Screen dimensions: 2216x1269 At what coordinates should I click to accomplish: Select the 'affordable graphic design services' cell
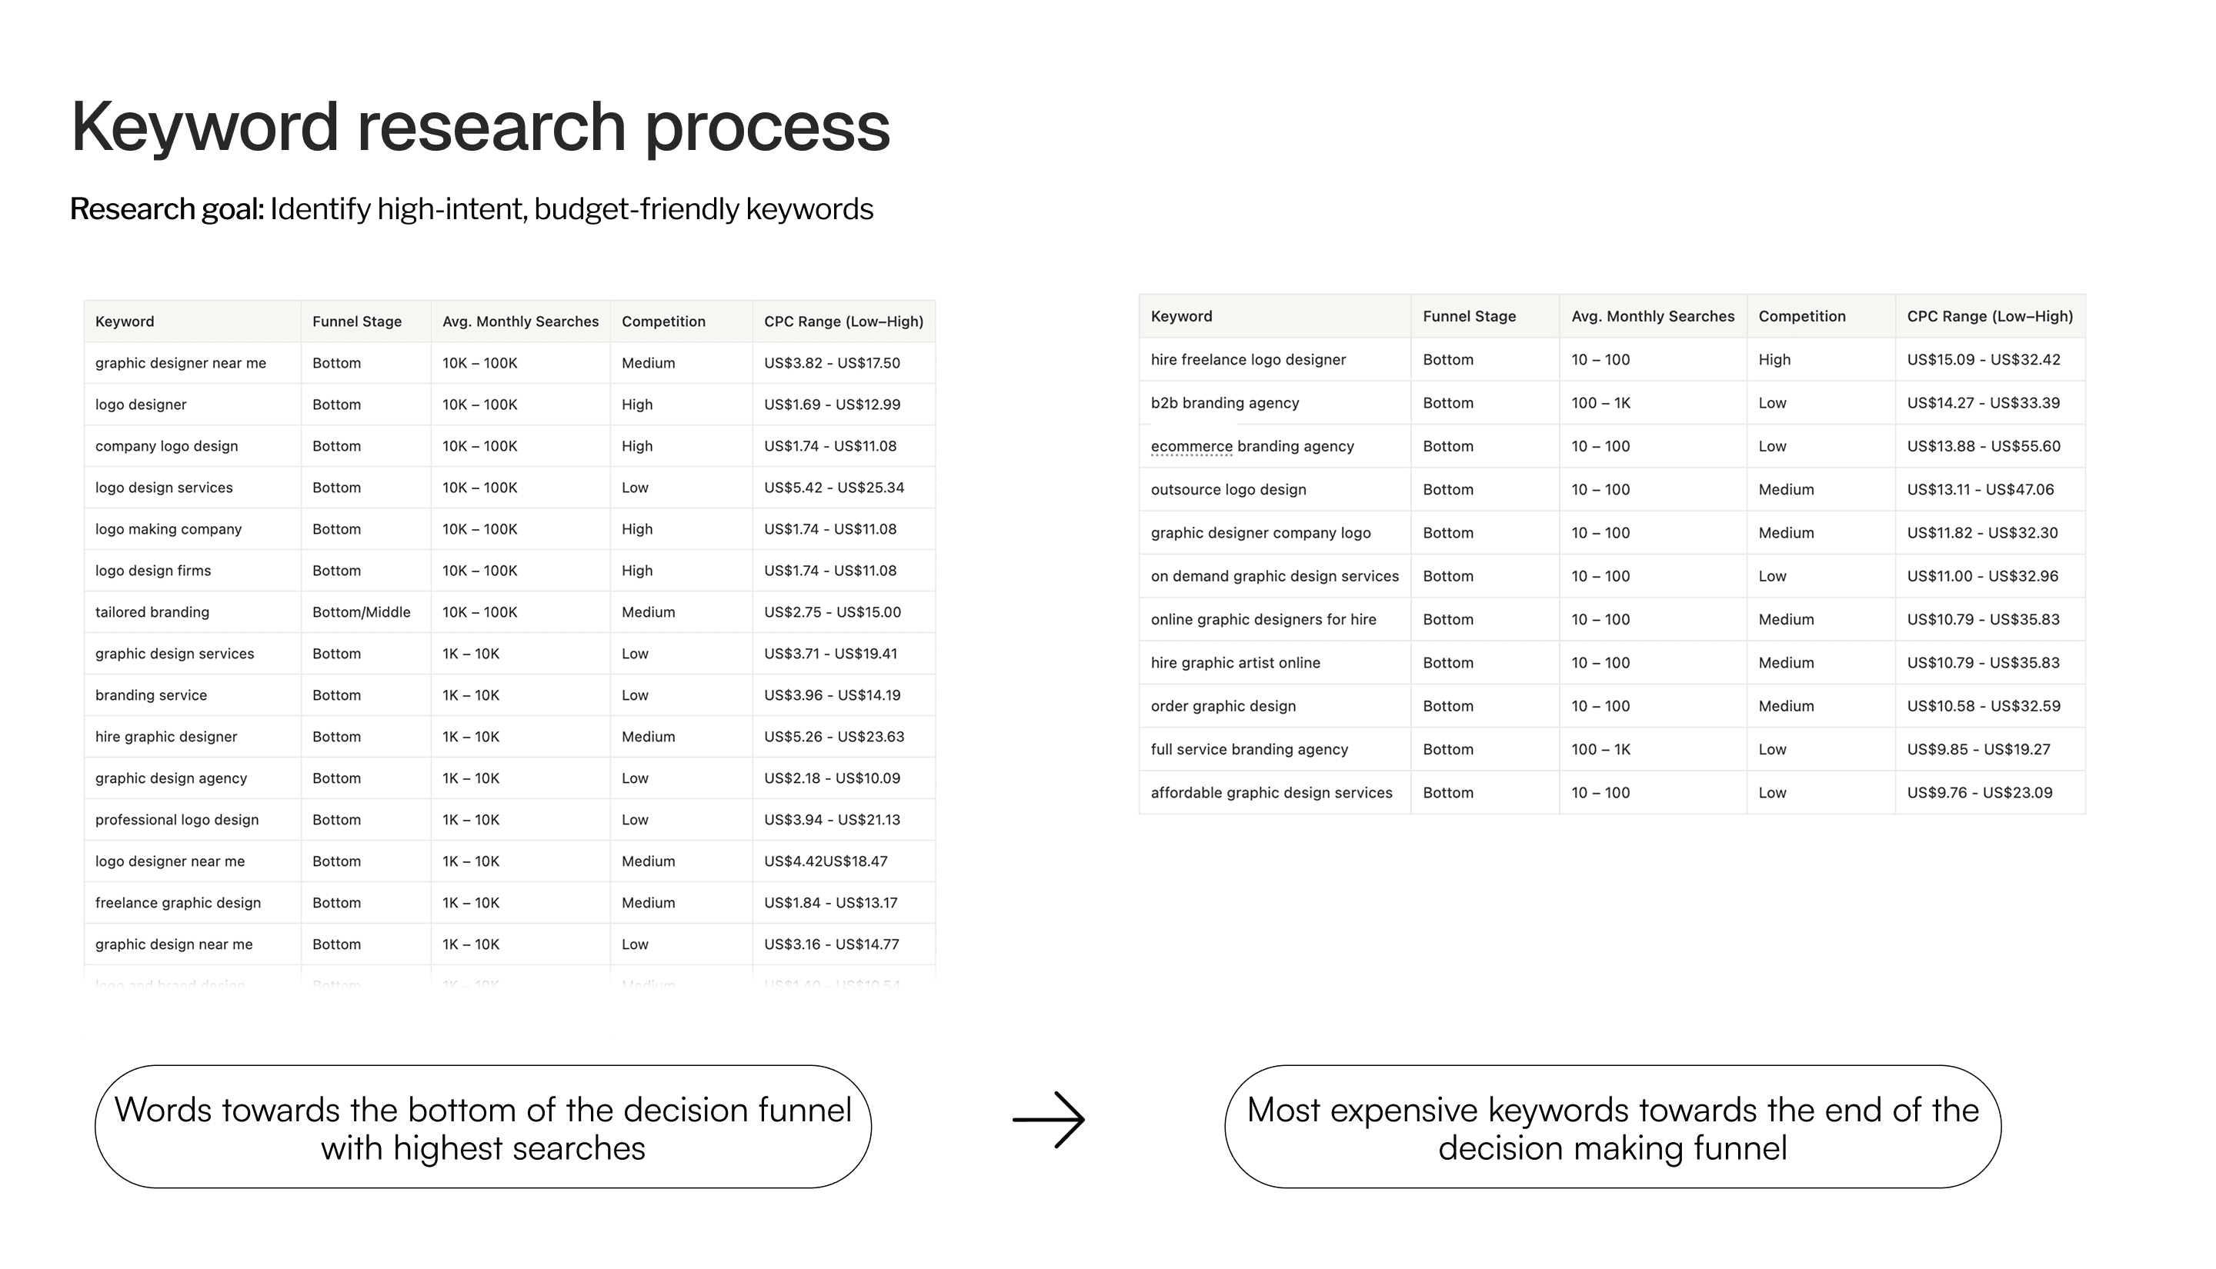tap(1271, 793)
